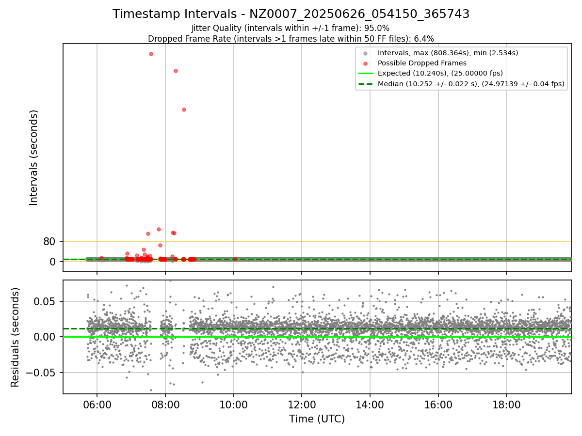
Task: Click the "Residuals (seconds)" y-axis label
Action: point(16,337)
